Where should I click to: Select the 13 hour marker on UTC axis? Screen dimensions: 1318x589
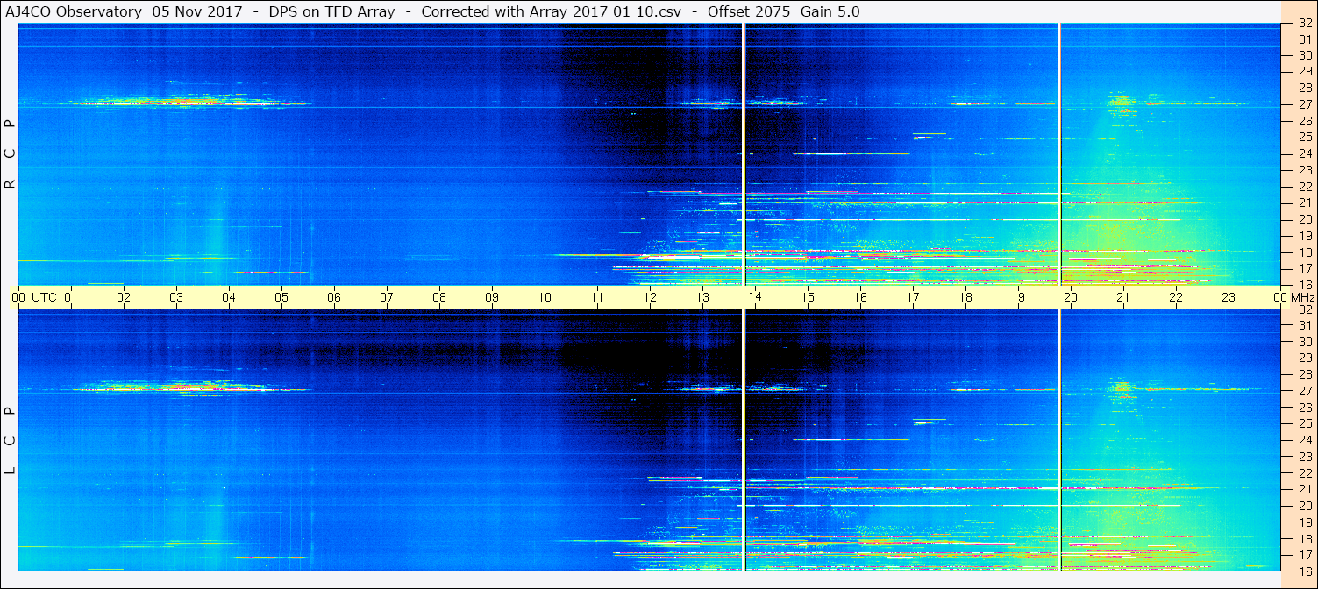click(x=702, y=297)
